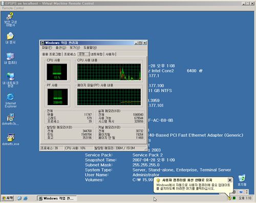Switch to the 프로세스 tab
256x203 pixels.
(x=70, y=54)
